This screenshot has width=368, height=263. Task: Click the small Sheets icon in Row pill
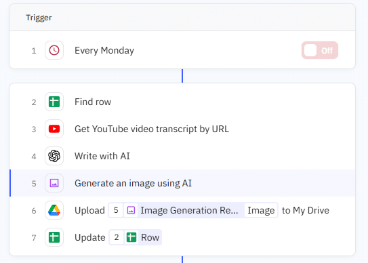tap(131, 237)
